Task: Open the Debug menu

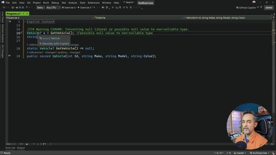Action: pyautogui.click(x=55, y=3)
